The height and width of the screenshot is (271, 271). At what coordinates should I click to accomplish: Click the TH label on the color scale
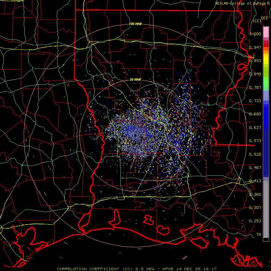point(259,235)
